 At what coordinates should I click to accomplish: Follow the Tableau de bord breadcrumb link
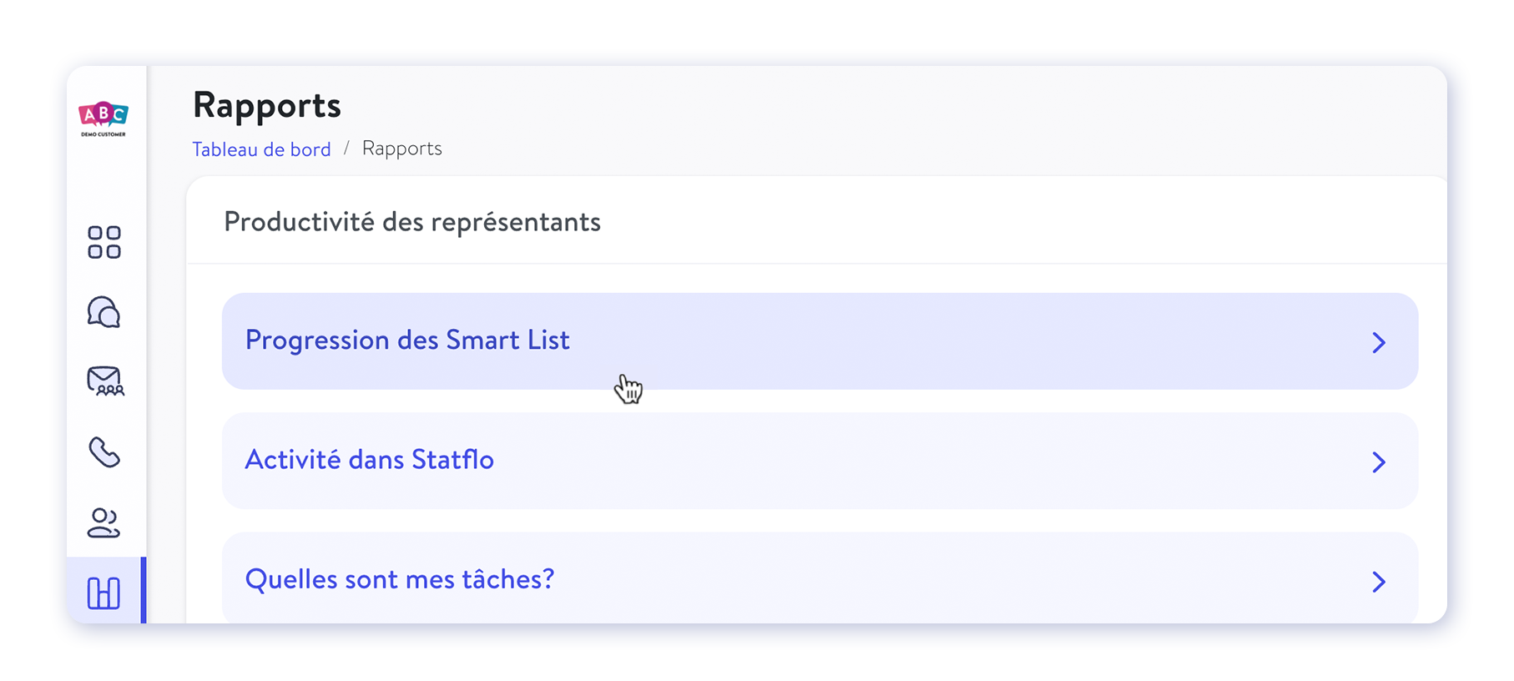point(261,149)
